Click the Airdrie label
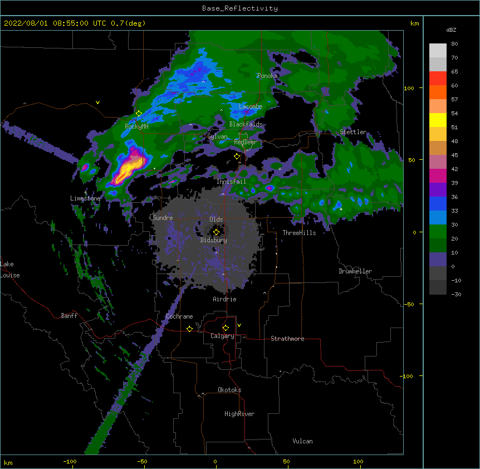Screen dimensions: 480x469 [x=225, y=299]
